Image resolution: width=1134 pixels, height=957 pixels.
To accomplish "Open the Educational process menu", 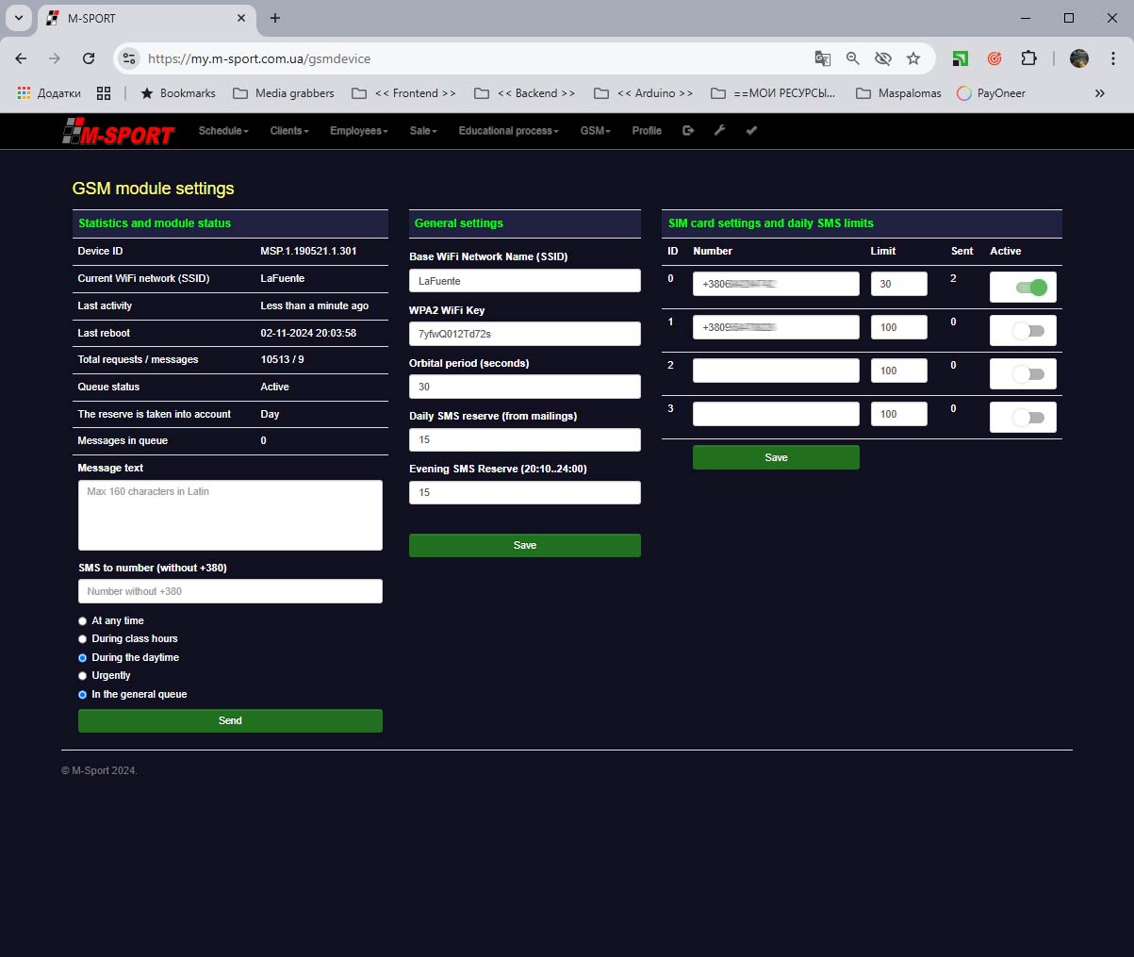I will tap(508, 131).
